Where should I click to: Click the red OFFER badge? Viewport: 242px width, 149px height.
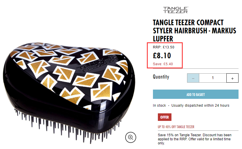click(165, 117)
